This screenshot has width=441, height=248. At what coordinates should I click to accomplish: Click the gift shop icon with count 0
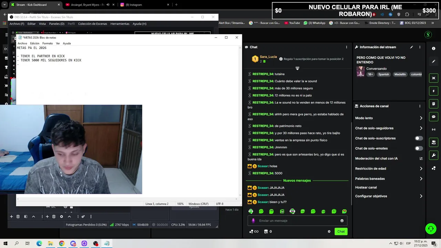(x=268, y=231)
